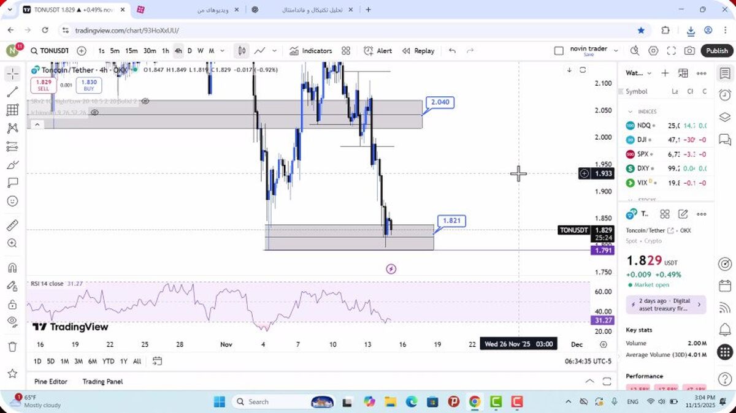Add symbol to compare with plus icon

(82, 51)
